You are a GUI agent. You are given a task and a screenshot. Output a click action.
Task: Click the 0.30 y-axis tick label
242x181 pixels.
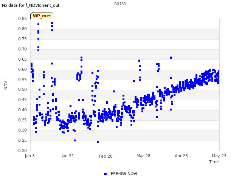tap(23, 130)
